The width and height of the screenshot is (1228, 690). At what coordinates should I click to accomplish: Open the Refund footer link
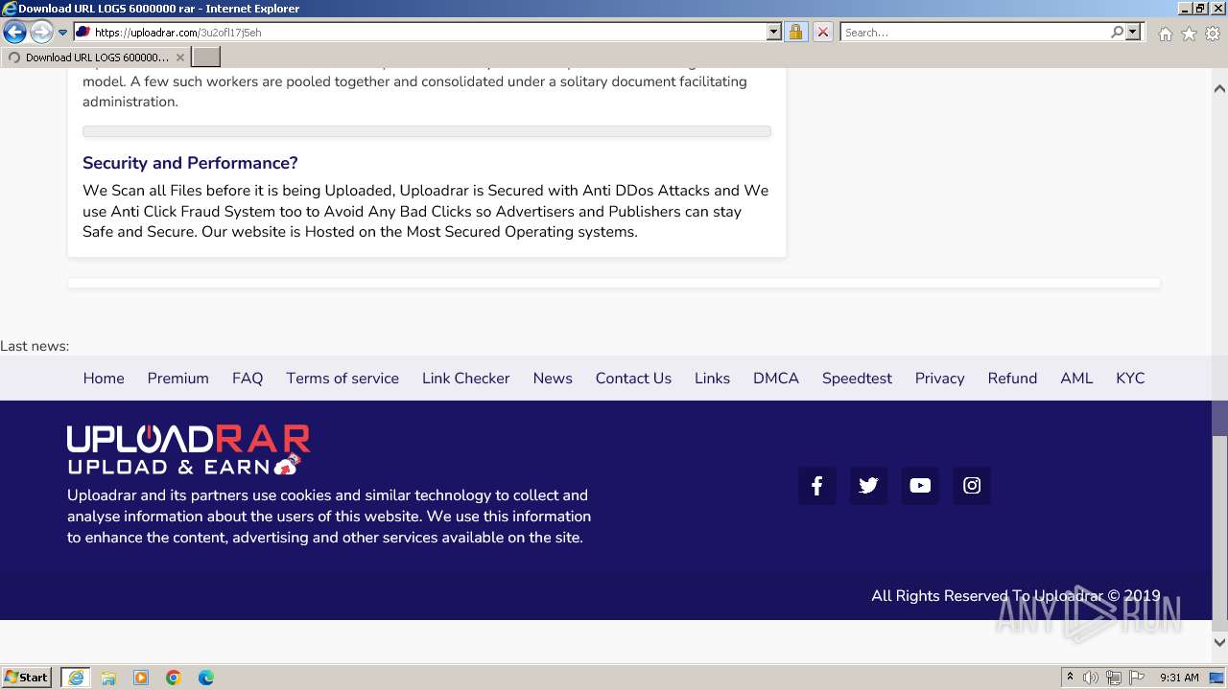pyautogui.click(x=1012, y=379)
